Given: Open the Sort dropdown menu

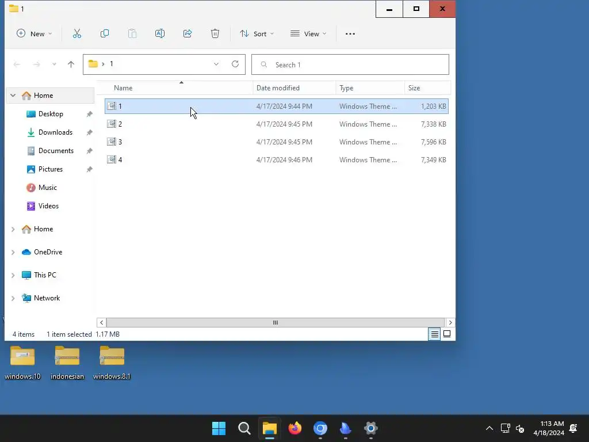Looking at the screenshot, I should coord(257,34).
